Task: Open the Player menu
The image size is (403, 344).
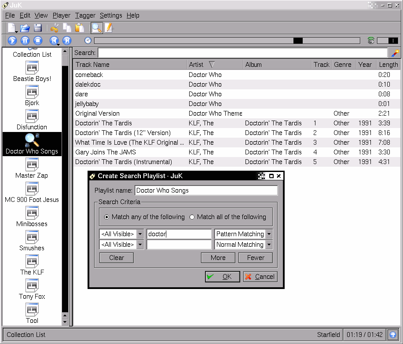Action: pyautogui.click(x=61, y=15)
